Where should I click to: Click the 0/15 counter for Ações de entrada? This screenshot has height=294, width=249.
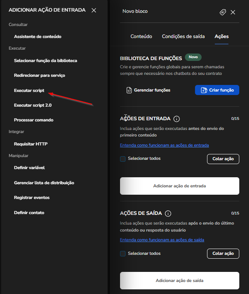[x=235, y=119]
